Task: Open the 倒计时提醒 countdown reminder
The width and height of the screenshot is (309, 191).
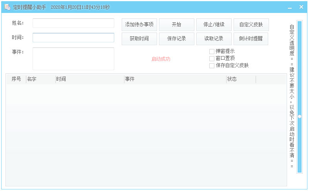Action: click(251, 39)
